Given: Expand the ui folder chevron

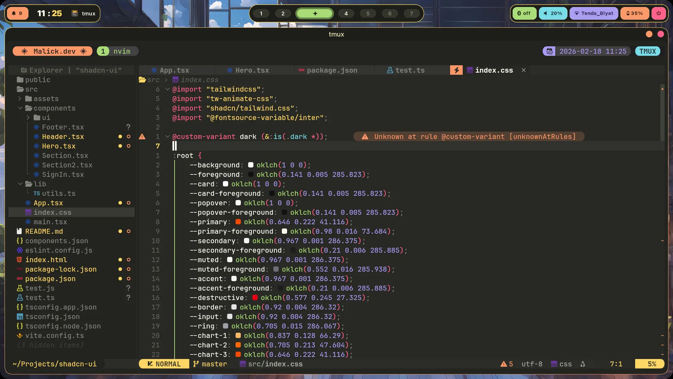Looking at the screenshot, I should point(28,118).
